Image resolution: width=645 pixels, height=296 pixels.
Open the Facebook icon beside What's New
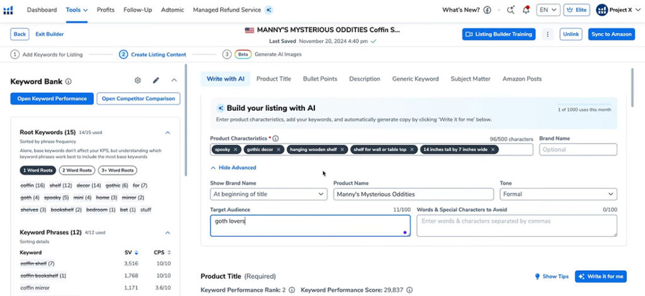[487, 10]
